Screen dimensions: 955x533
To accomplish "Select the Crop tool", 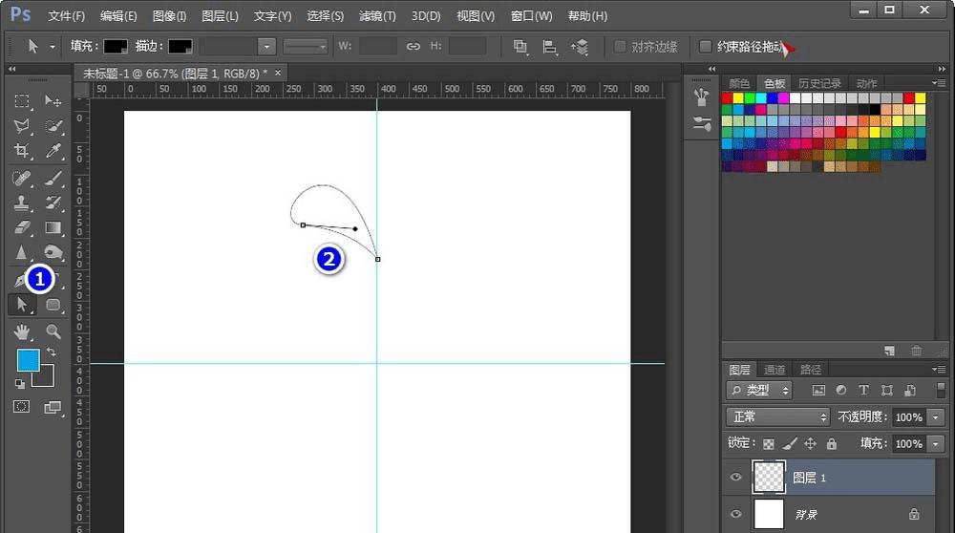I will 21,151.
